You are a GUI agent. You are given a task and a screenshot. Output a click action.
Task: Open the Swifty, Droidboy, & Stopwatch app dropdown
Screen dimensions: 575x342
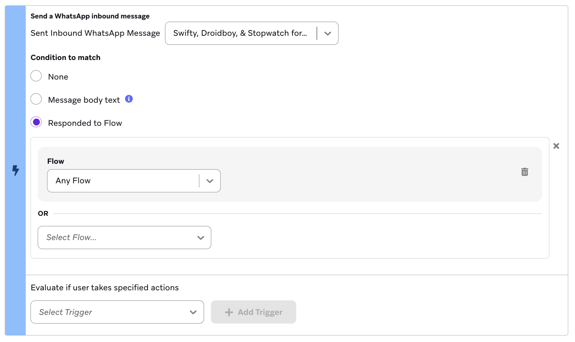(x=240, y=33)
